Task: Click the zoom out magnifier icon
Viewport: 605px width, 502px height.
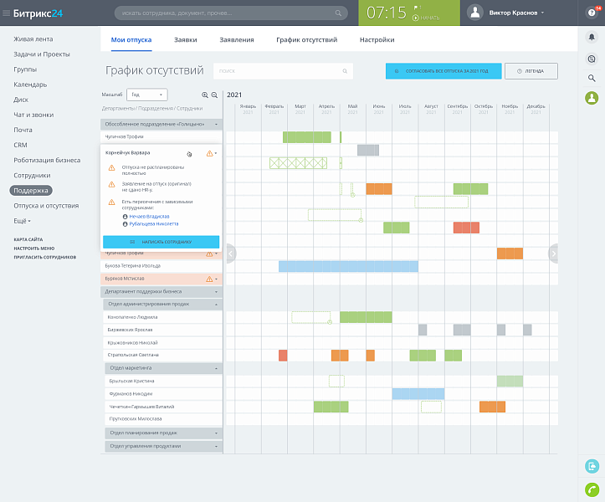Action: pos(214,95)
